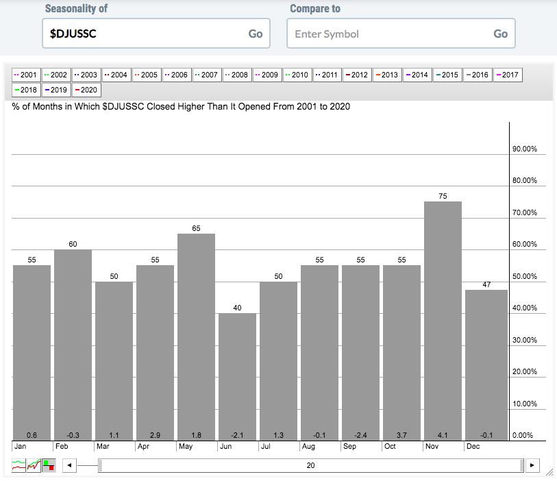Select the same-scale line chart mode icon
The height and width of the screenshot is (481, 557).
[34, 466]
